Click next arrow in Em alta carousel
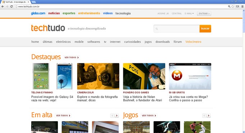 pyautogui.click(x=116, y=116)
